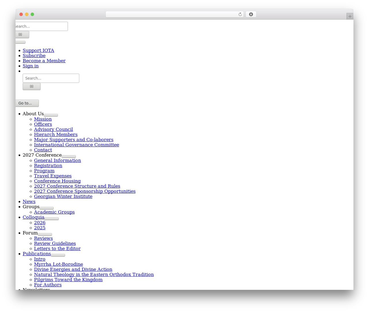Open the conference Program link
This screenshot has height=312, width=369.
click(x=44, y=171)
